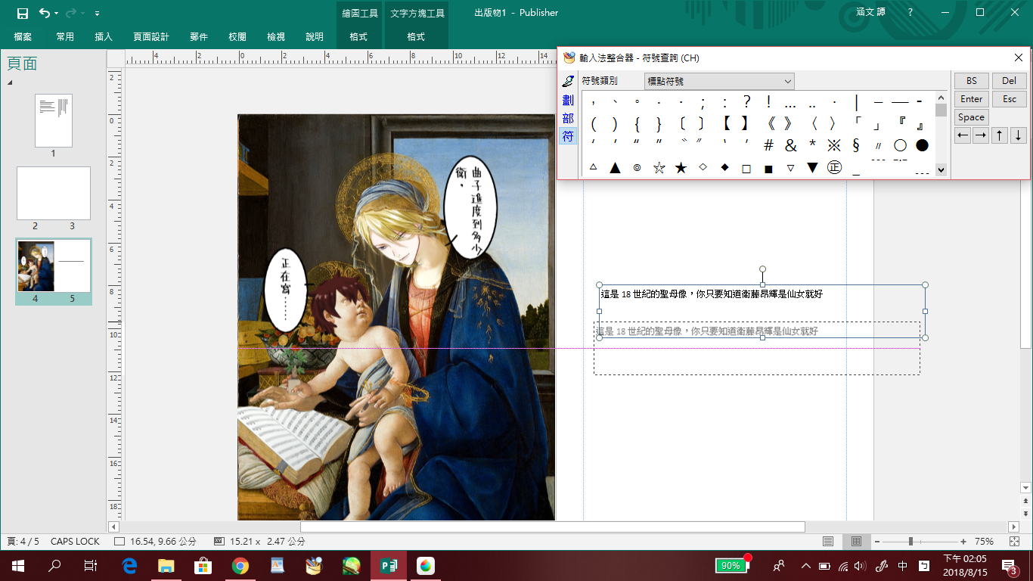Viewport: 1033px width, 581px height.
Task: Open the 插入 (Insert) ribbon tab
Action: 104,36
